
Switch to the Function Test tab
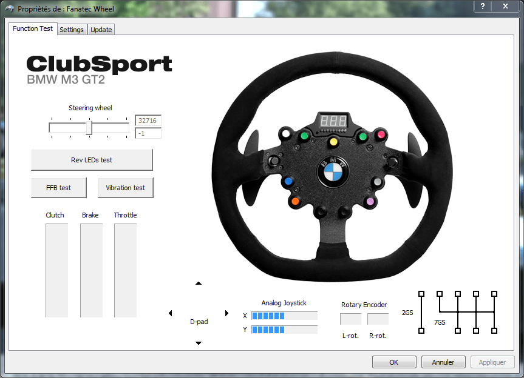pos(33,28)
